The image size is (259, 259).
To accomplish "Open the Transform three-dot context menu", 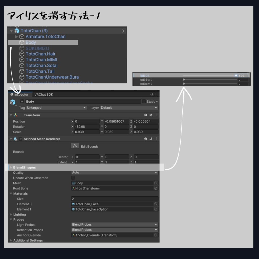I will point(156,115).
